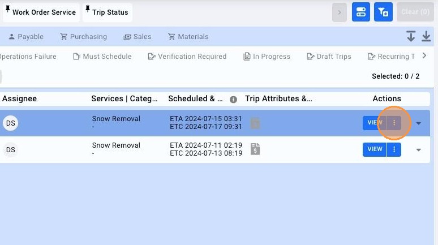Click the add filter funnel icon
Image resolution: width=438 pixels, height=245 pixels.
[x=383, y=12]
